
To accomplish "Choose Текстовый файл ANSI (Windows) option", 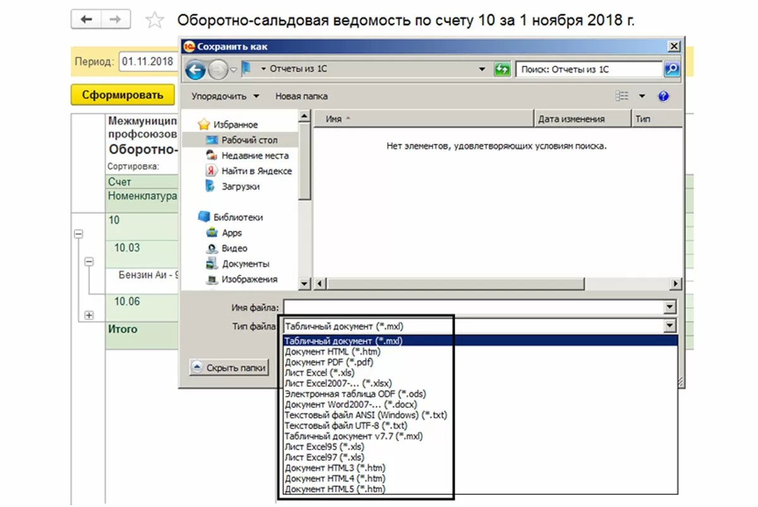I will tap(480, 415).
